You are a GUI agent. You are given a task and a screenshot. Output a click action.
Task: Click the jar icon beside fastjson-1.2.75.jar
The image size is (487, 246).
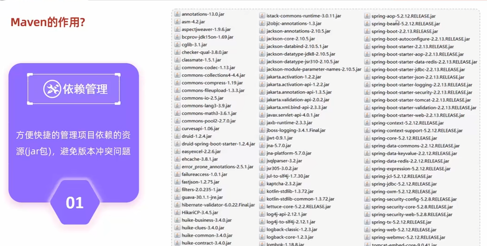point(177,182)
